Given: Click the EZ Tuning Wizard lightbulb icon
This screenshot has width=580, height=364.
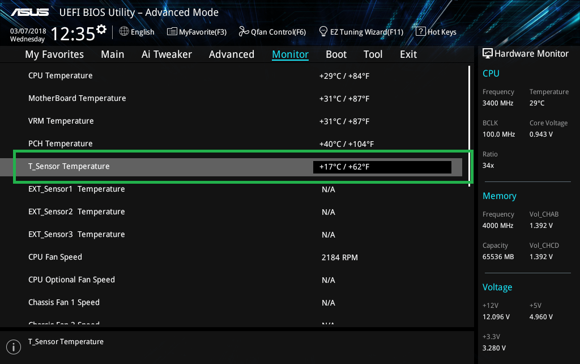Looking at the screenshot, I should (x=323, y=32).
